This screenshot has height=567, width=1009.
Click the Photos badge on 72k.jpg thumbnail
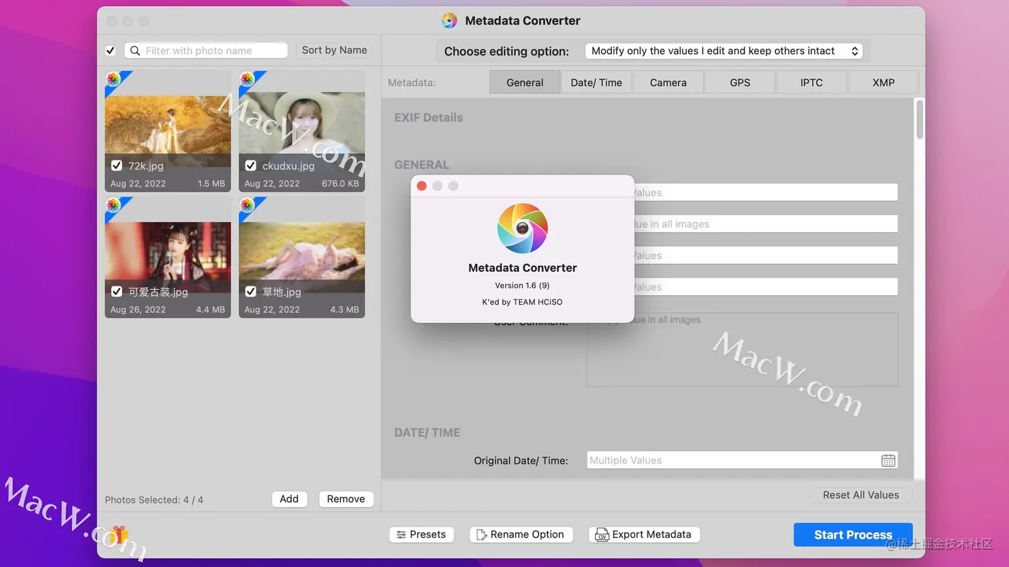click(113, 79)
